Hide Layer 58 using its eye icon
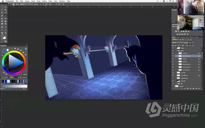The height and width of the screenshot is (128, 205). [x=173, y=81]
